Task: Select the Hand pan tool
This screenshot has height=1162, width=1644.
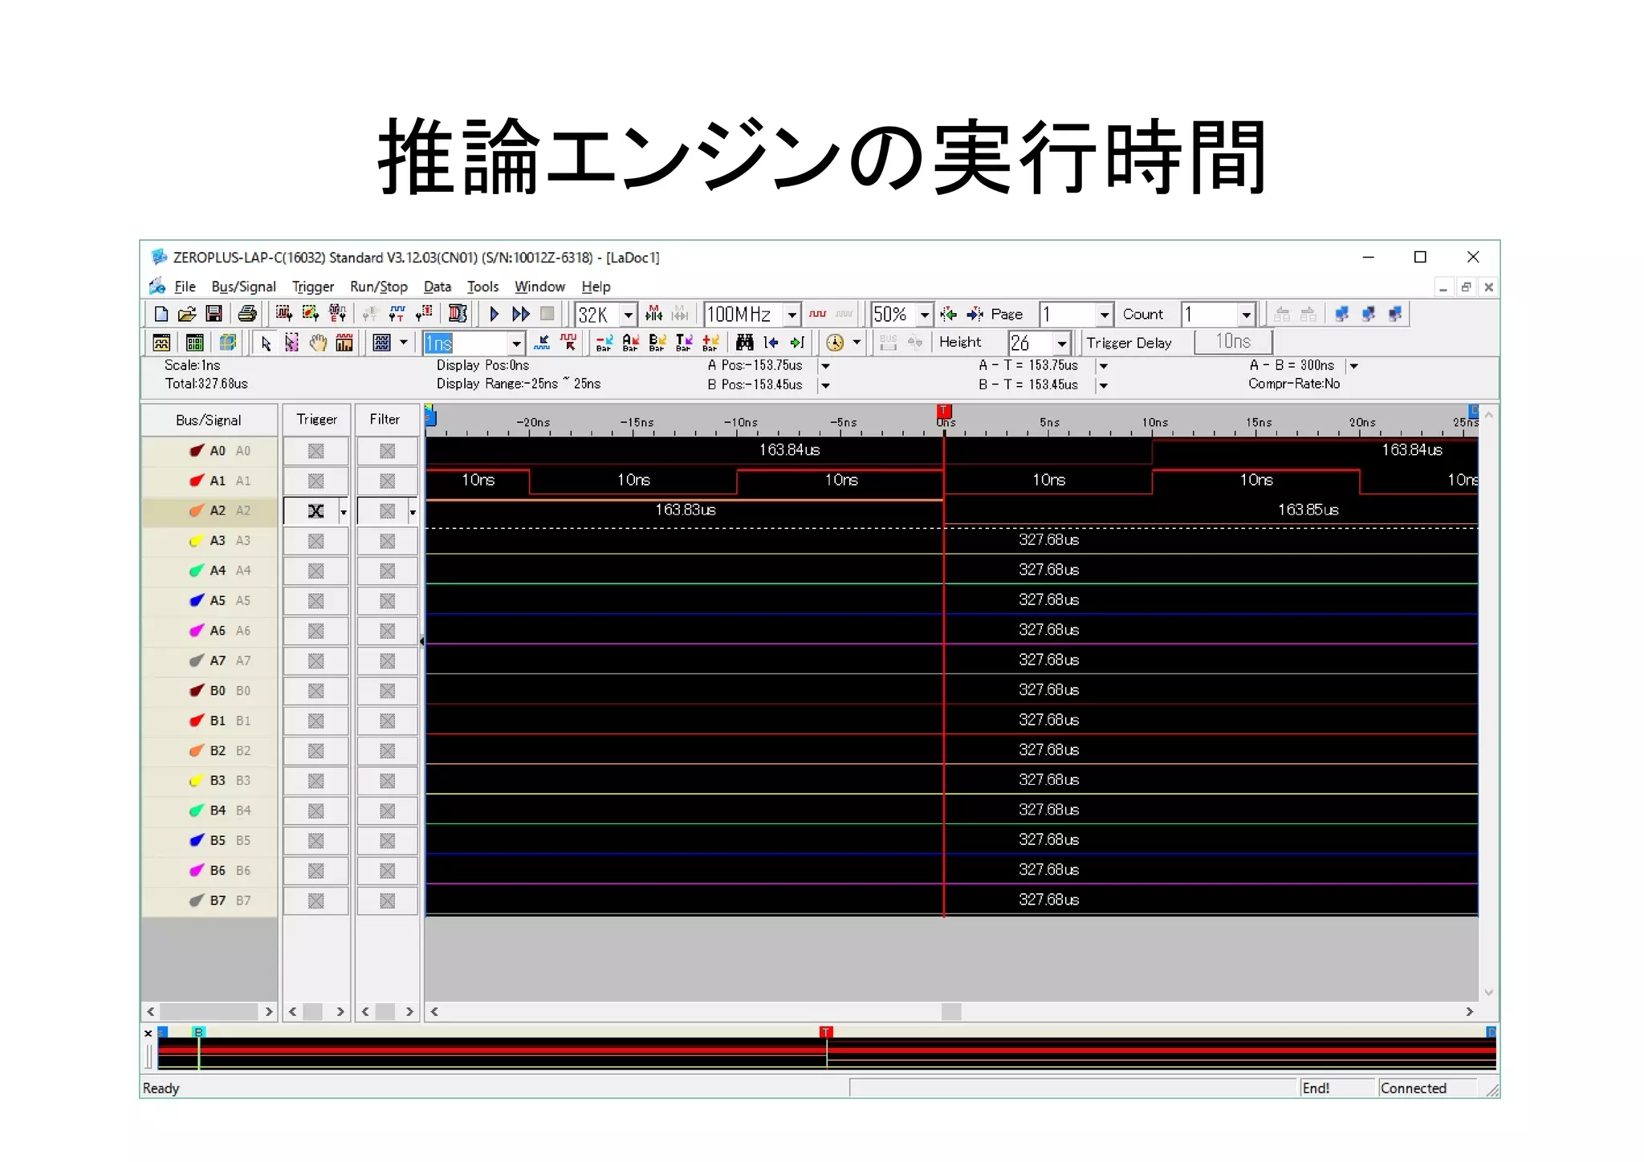Action: 318,343
